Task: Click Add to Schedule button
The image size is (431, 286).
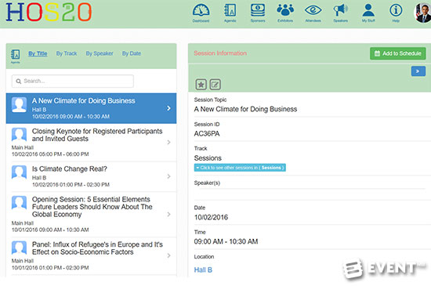Action: pos(398,53)
